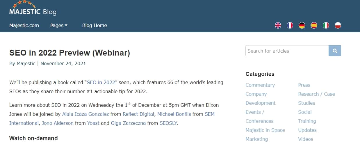Visit Aiala Icaza Gonzalez's link

(x=85, y=114)
